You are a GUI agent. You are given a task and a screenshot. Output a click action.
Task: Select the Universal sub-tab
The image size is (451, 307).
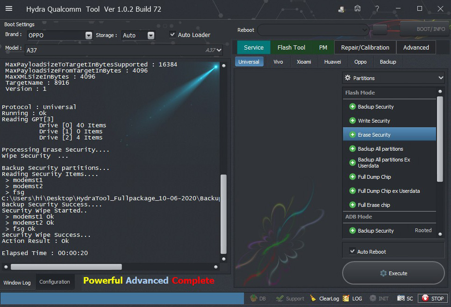pos(249,62)
